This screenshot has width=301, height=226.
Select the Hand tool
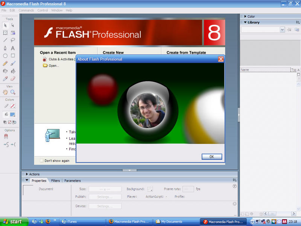(5, 92)
